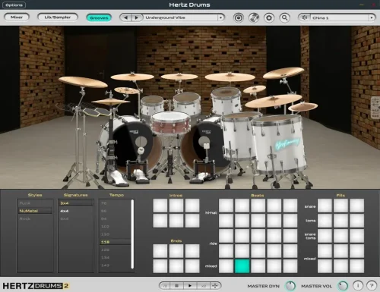This screenshot has width=380, height=292.
Task: Select tempo 70
Action: [x=115, y=203]
